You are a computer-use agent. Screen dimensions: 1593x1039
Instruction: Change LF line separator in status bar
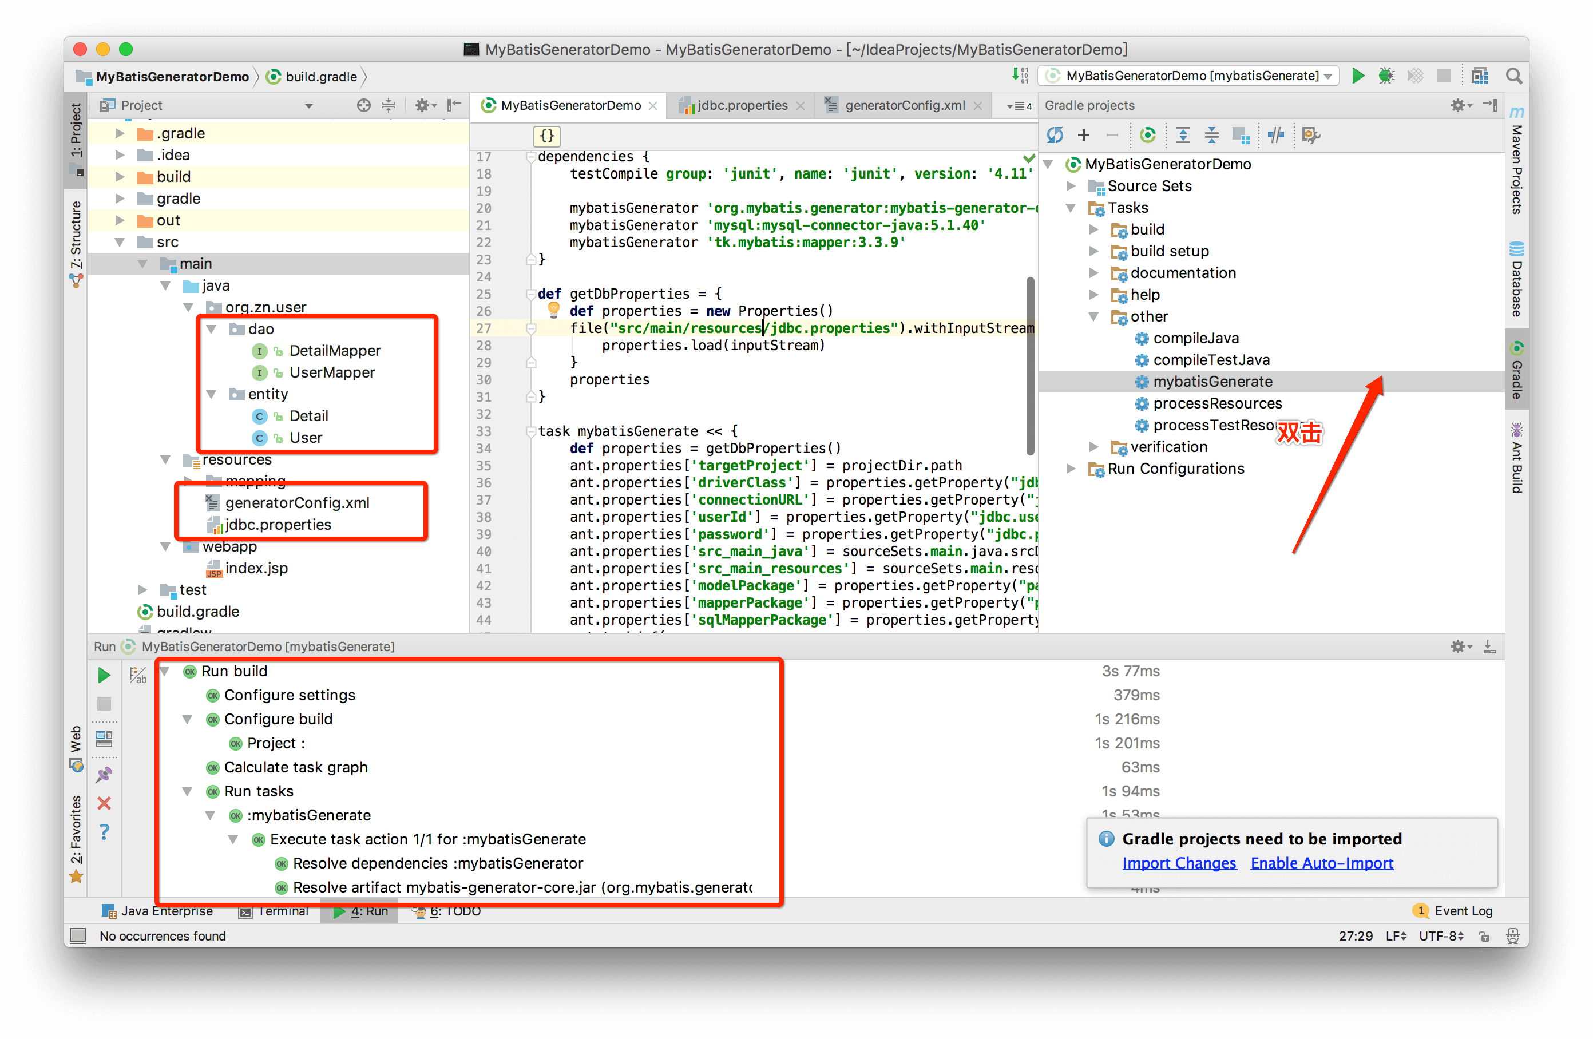[1396, 936]
